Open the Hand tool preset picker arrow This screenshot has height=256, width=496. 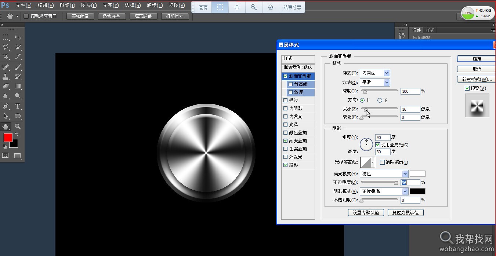pyautogui.click(x=17, y=17)
